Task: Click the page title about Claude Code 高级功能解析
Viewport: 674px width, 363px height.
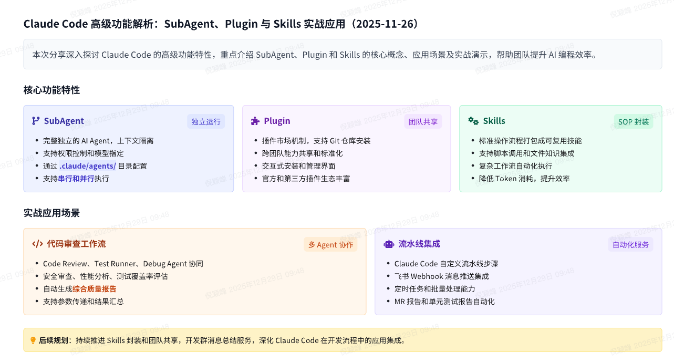Action: [221, 24]
